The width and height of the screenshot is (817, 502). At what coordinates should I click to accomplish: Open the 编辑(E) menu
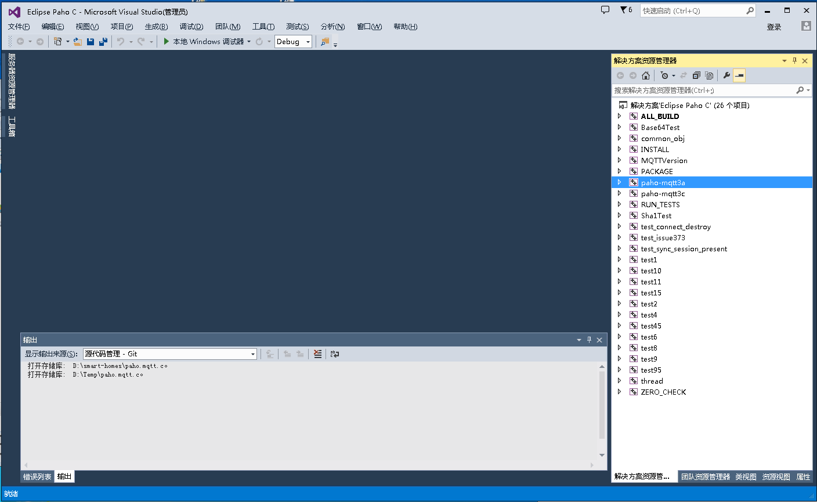[x=53, y=27]
